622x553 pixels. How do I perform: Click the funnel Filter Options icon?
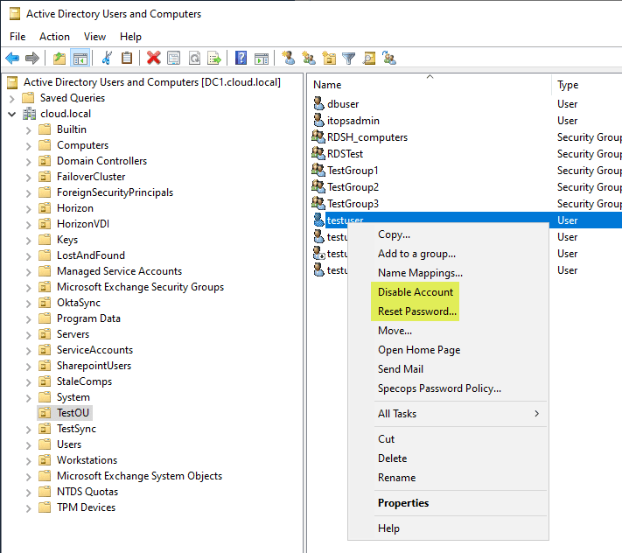point(349,59)
